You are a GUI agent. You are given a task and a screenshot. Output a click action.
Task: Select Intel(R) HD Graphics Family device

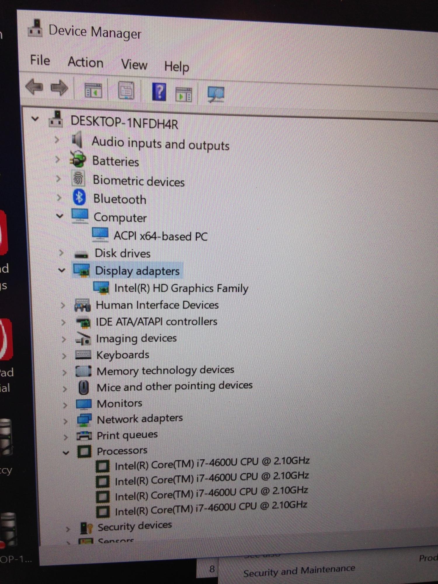(x=181, y=288)
